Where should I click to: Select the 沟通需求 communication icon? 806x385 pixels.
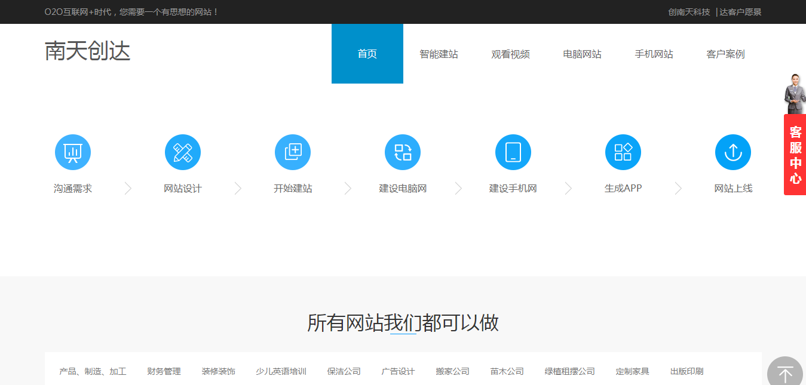tap(72, 152)
